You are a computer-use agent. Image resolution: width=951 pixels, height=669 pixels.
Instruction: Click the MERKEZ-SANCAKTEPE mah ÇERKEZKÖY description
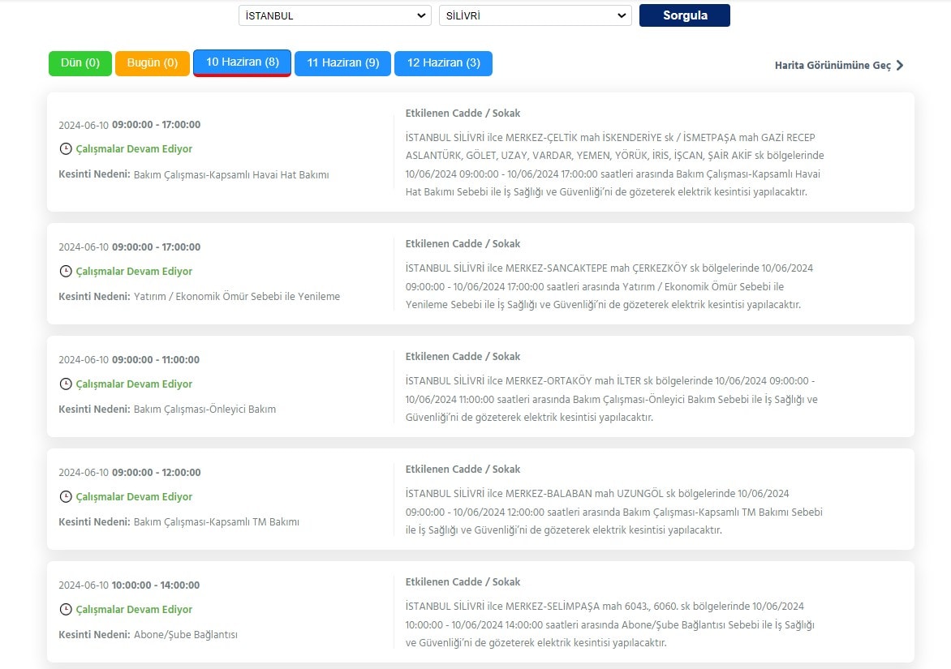click(609, 286)
